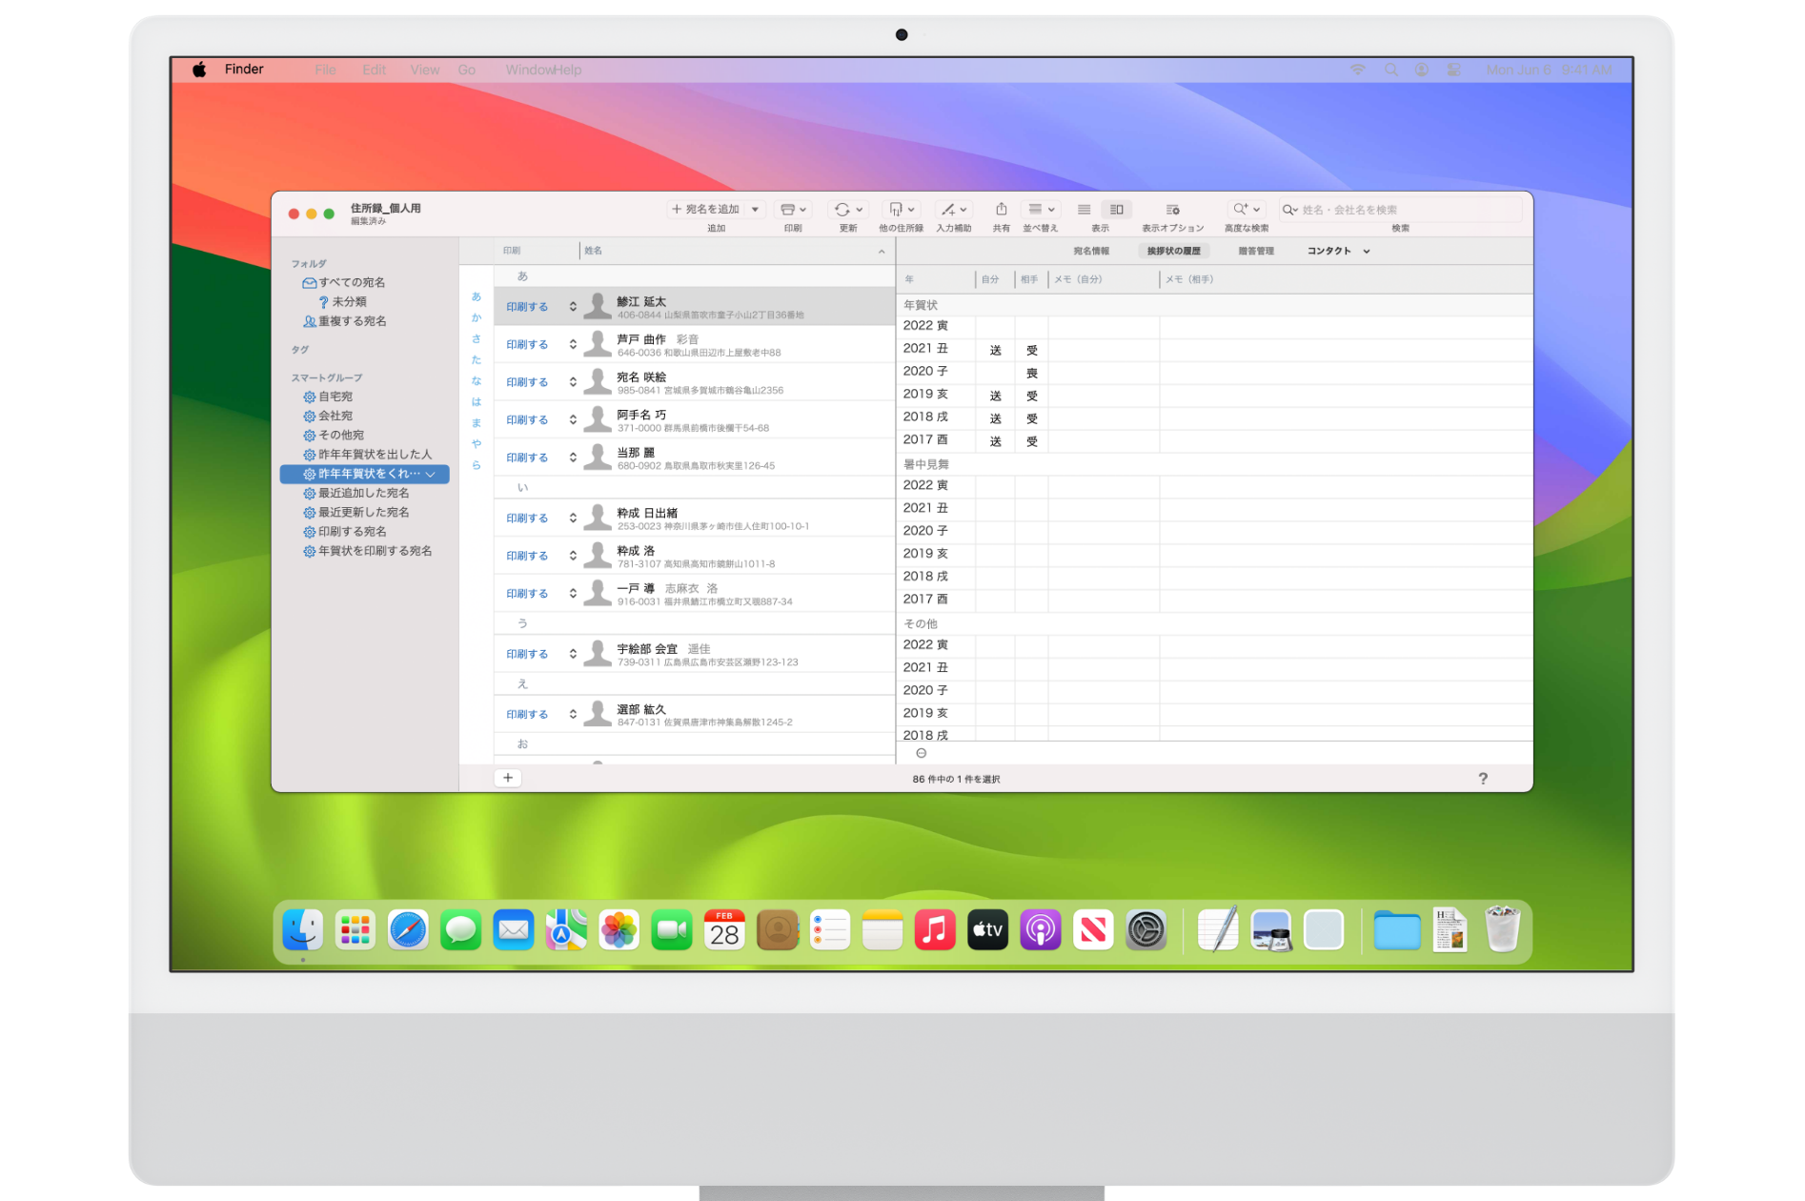The width and height of the screenshot is (1805, 1201).
Task: Click the gear icon beside 自宅宛
Action: (x=309, y=397)
